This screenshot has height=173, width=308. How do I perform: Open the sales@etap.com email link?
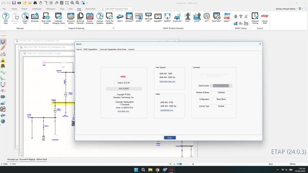(167, 110)
